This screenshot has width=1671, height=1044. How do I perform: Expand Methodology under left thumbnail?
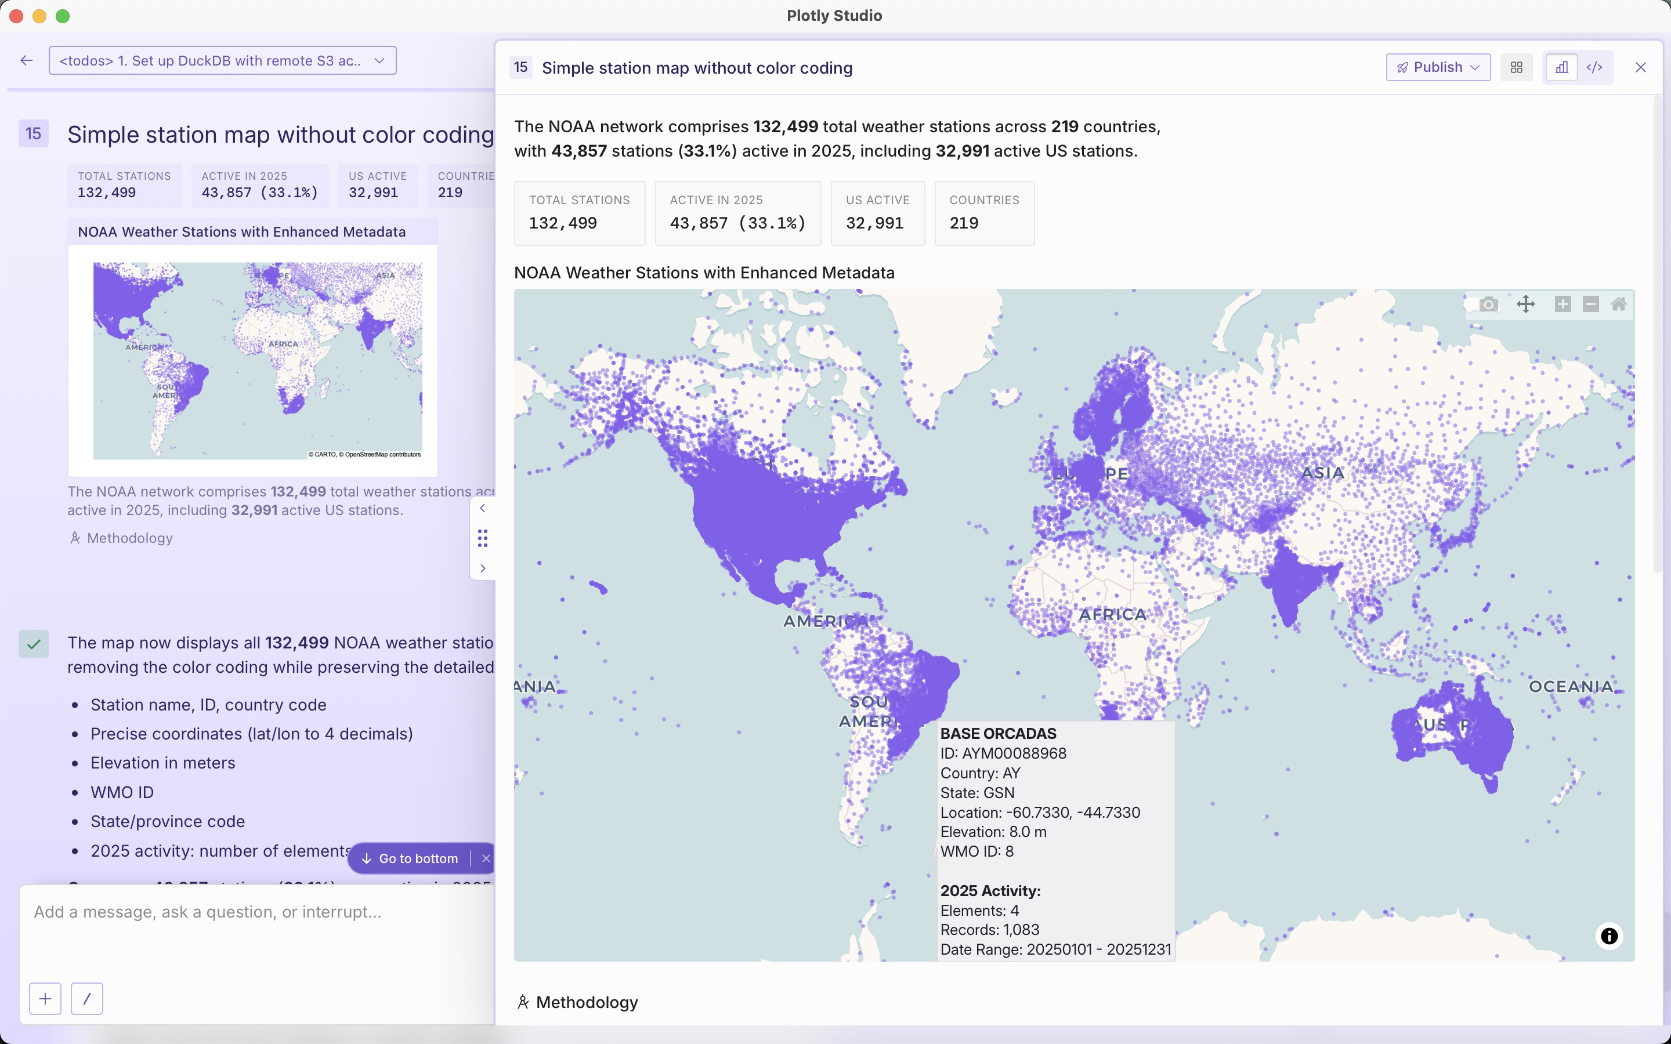[121, 538]
